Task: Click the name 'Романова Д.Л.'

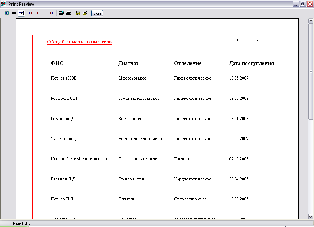Action: (x=65, y=119)
